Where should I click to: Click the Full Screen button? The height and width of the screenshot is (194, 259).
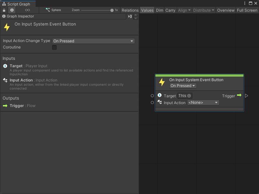[247, 10]
